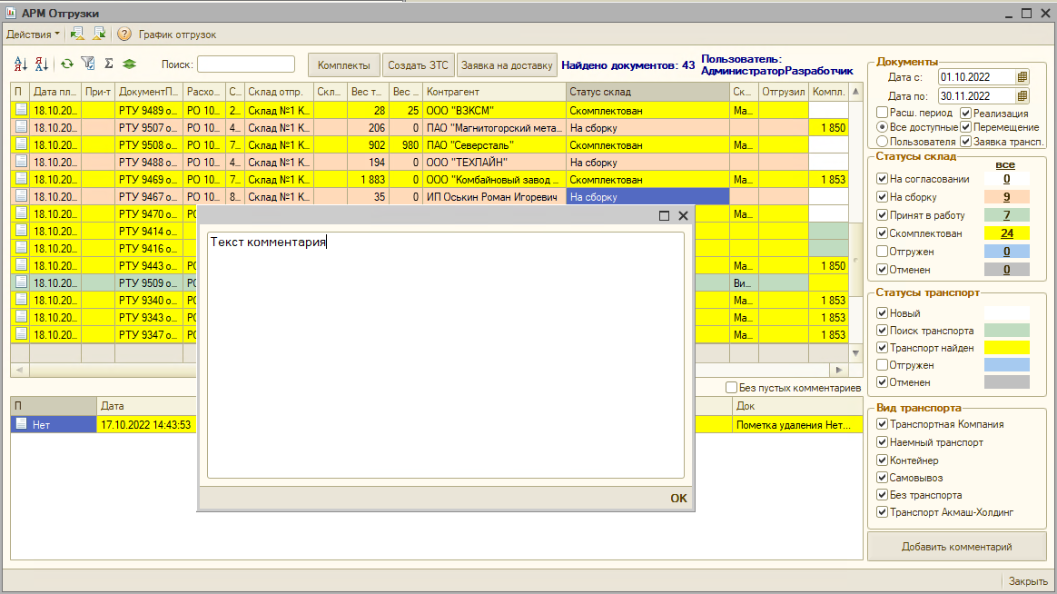Image resolution: width=1057 pixels, height=594 pixels.
Task: Click the yellow Транспорт найден color swatch
Action: [x=1006, y=348]
